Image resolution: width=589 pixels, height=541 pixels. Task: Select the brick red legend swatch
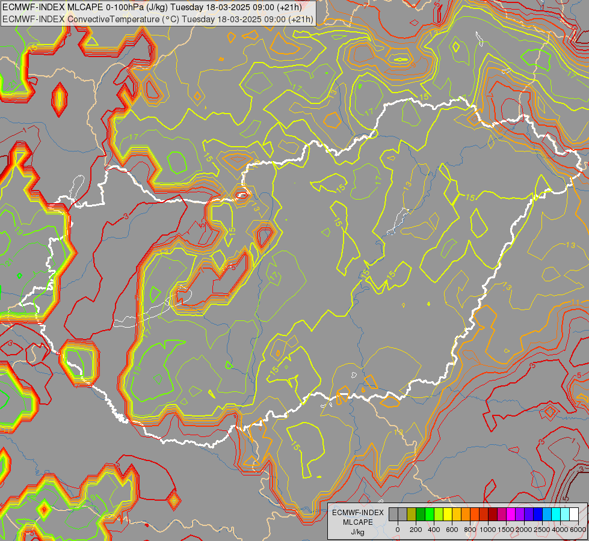[484, 514]
